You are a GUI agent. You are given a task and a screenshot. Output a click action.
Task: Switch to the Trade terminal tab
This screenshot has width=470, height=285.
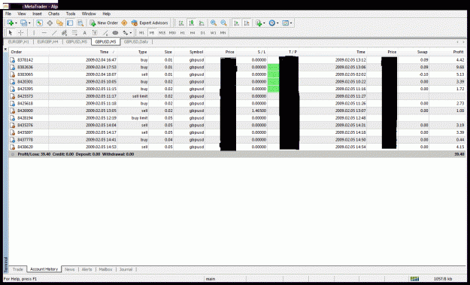point(18,269)
